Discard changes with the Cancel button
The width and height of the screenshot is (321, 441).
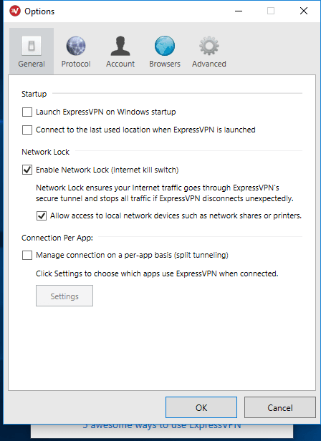[280, 407]
